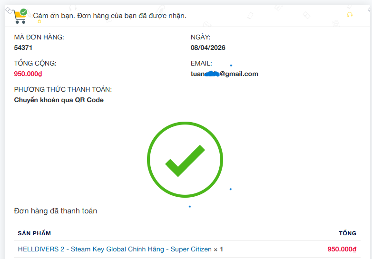
Task: Click the MÃ ĐƠN HÀNG label
Action: (x=39, y=37)
